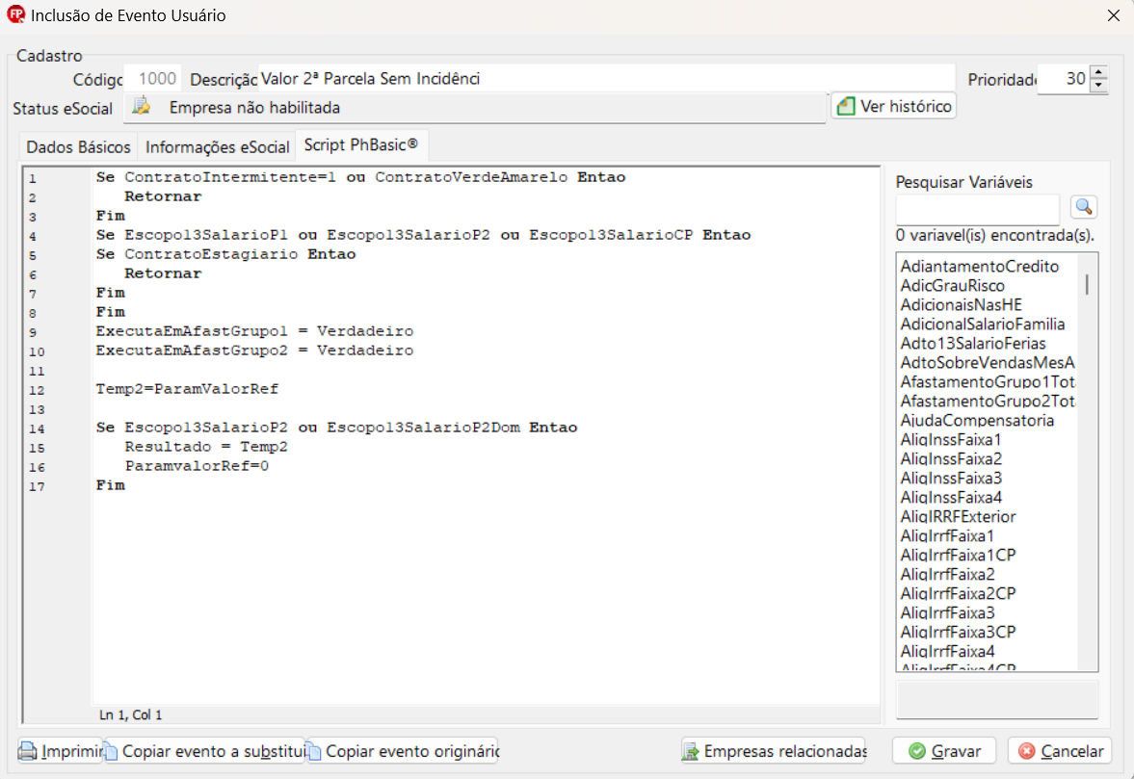Screen dimensions: 1134x779
Task: Select AdicGrauRisco in the variables list
Action: pyautogui.click(x=952, y=285)
